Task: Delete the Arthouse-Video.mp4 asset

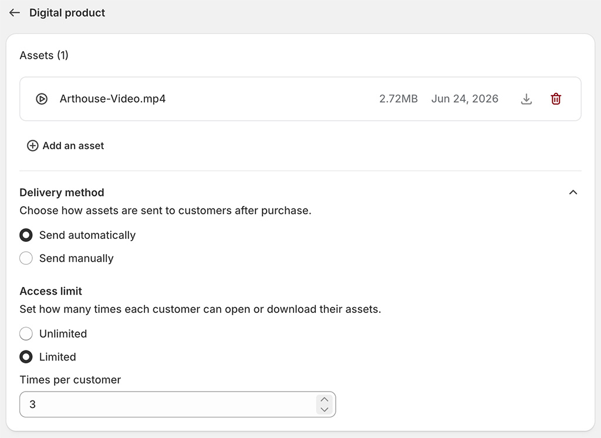Action: point(556,99)
